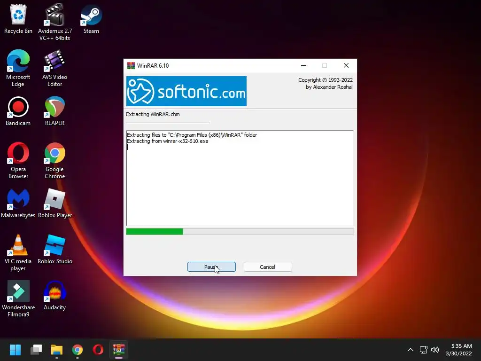
Task: Switch to Chrome on the taskbar
Action: coord(78,350)
